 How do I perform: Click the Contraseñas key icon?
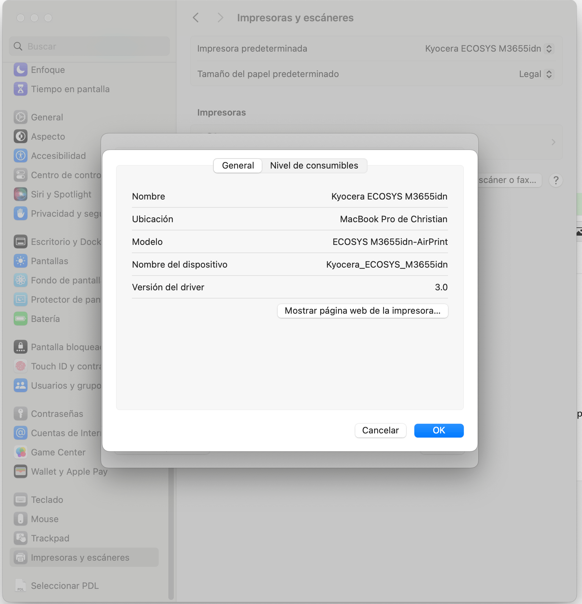coord(21,414)
